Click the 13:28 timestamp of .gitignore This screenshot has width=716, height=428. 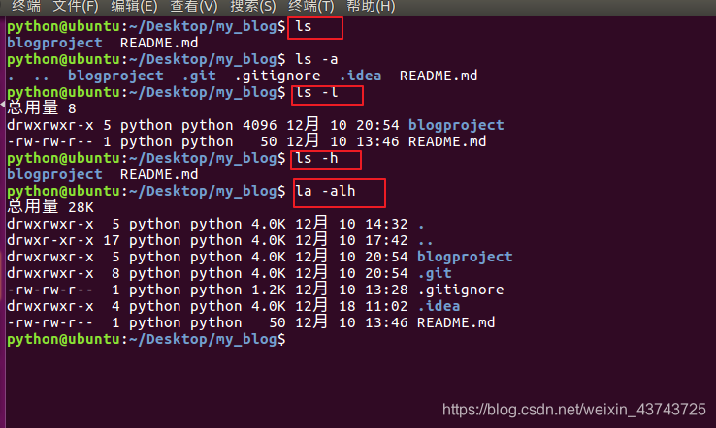[386, 290]
